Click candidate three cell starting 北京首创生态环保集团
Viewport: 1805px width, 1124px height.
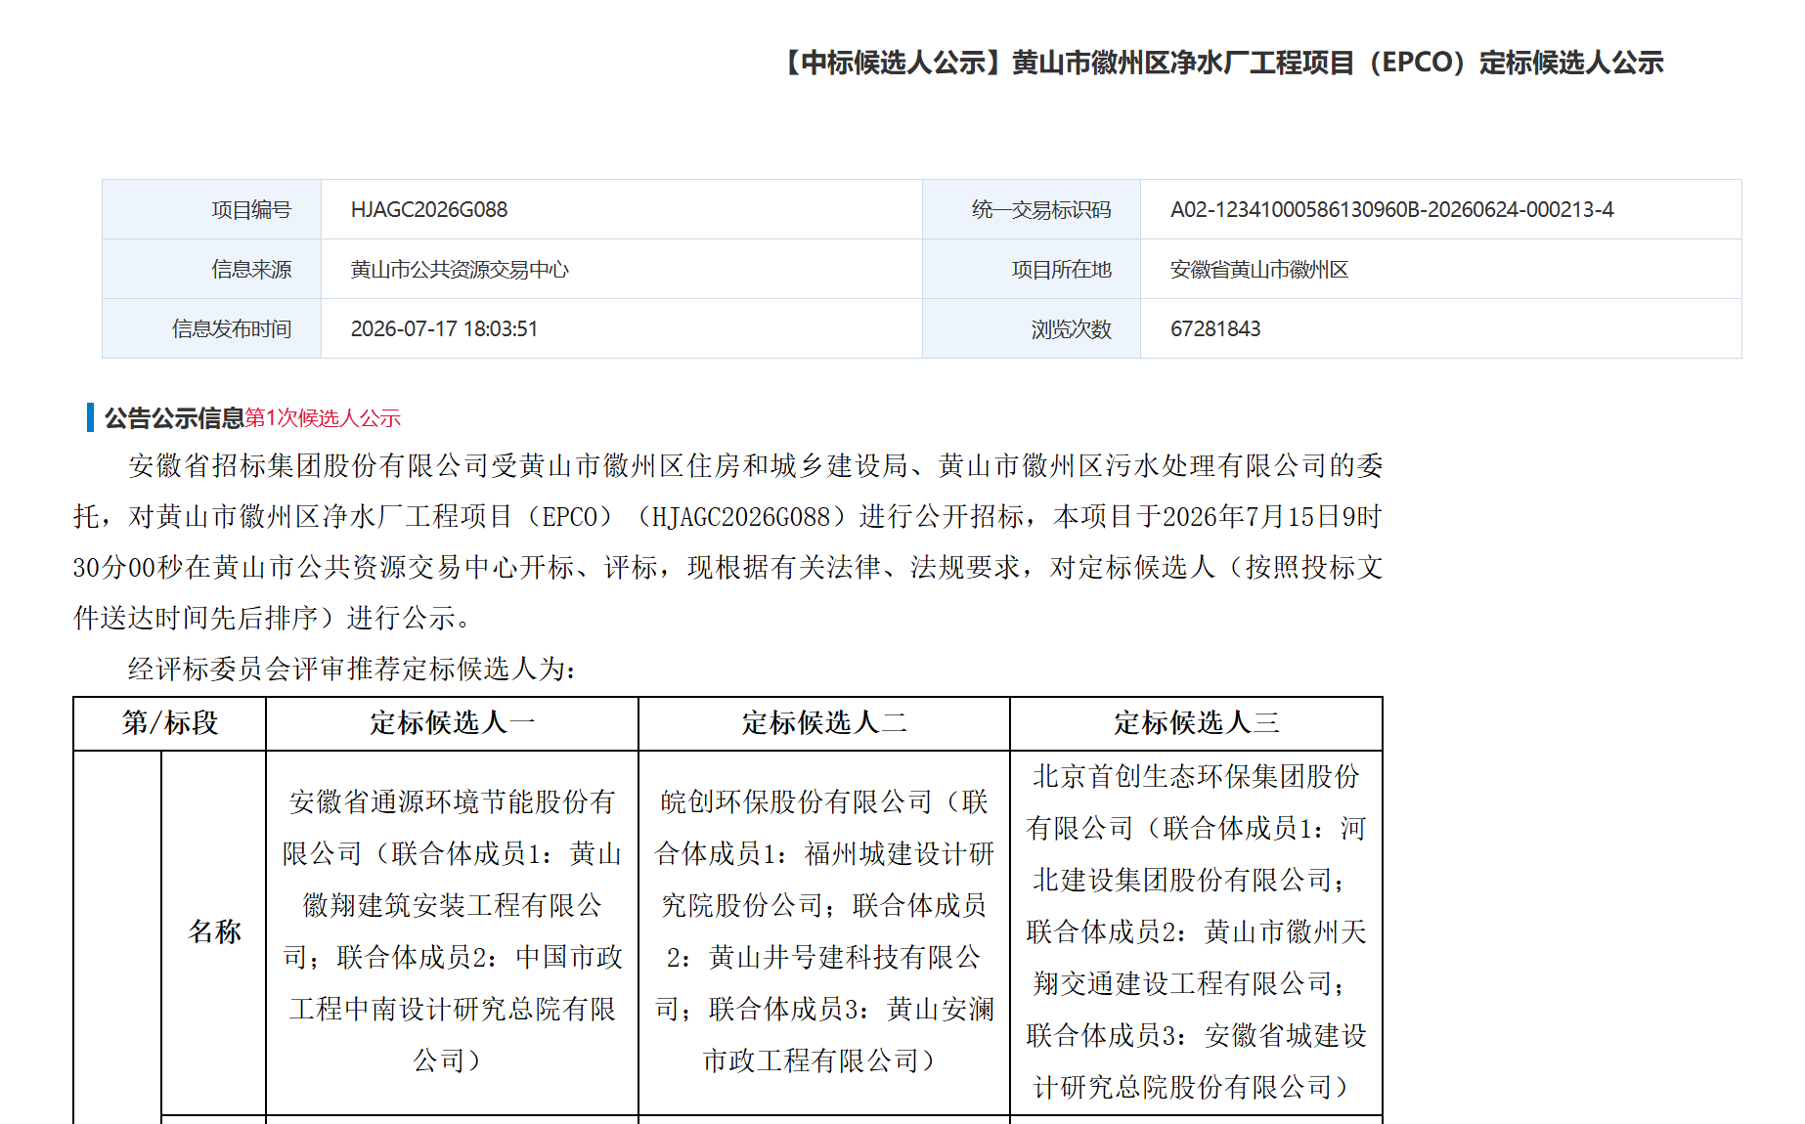point(1196,931)
